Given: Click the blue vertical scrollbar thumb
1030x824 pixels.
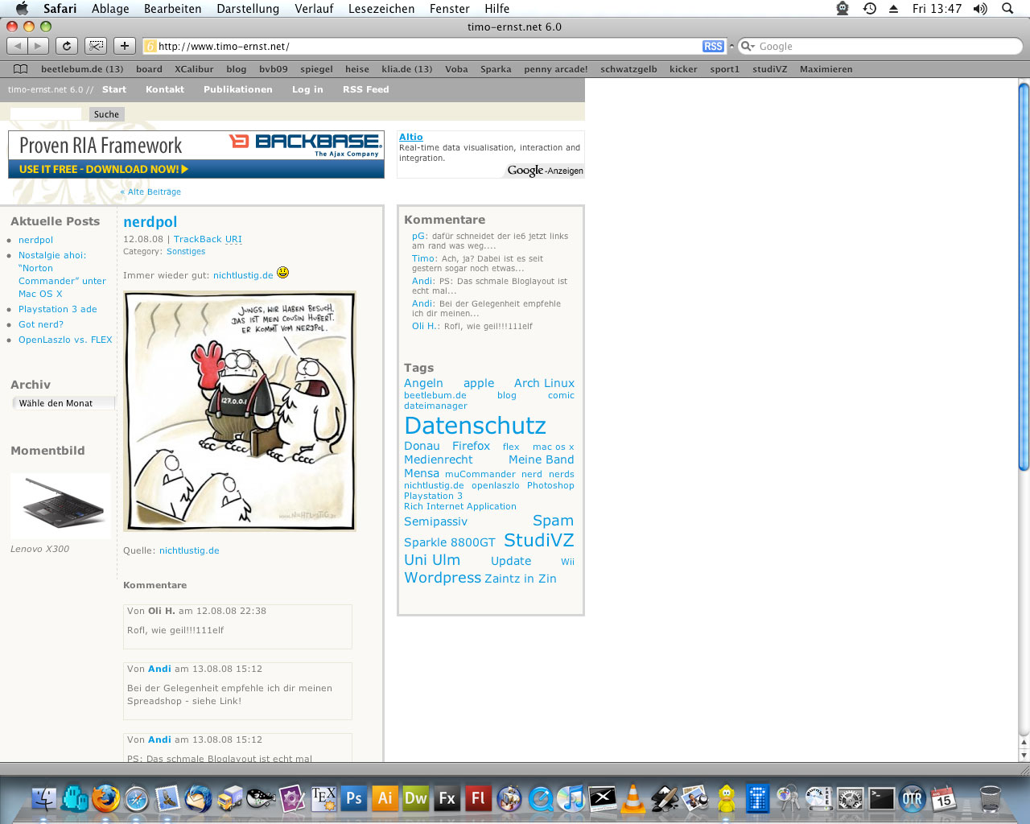Looking at the screenshot, I should pos(1024,276).
